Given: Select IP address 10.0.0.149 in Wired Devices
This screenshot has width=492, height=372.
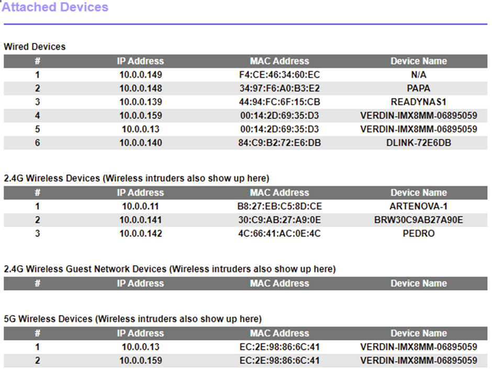Looking at the screenshot, I should click(x=141, y=75).
